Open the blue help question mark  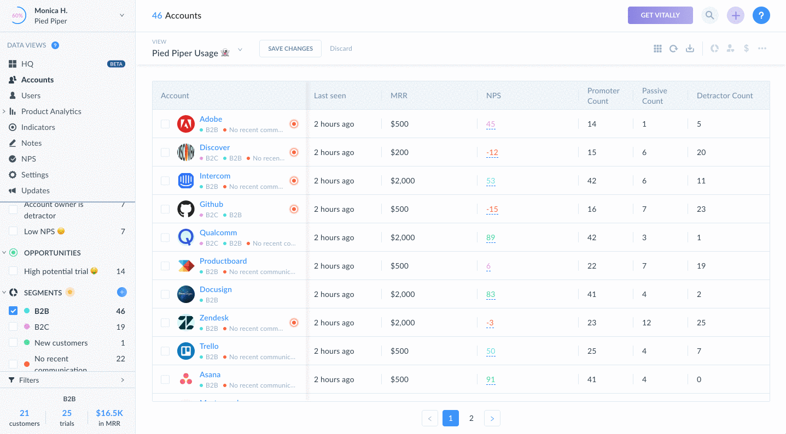(761, 15)
